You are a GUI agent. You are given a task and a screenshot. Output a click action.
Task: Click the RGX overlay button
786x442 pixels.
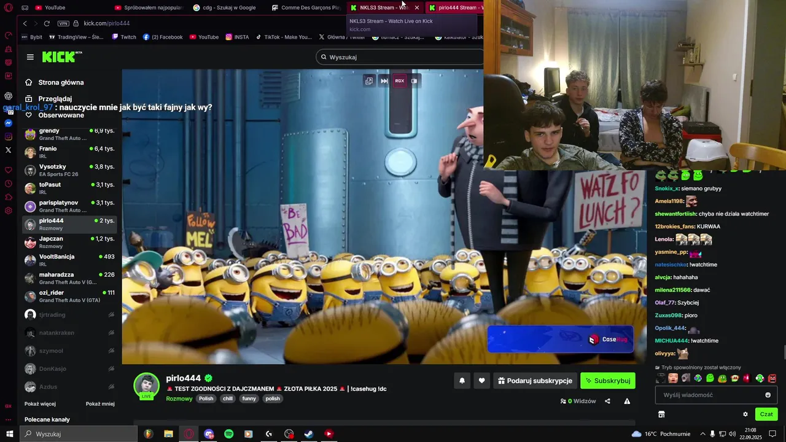[x=400, y=81]
